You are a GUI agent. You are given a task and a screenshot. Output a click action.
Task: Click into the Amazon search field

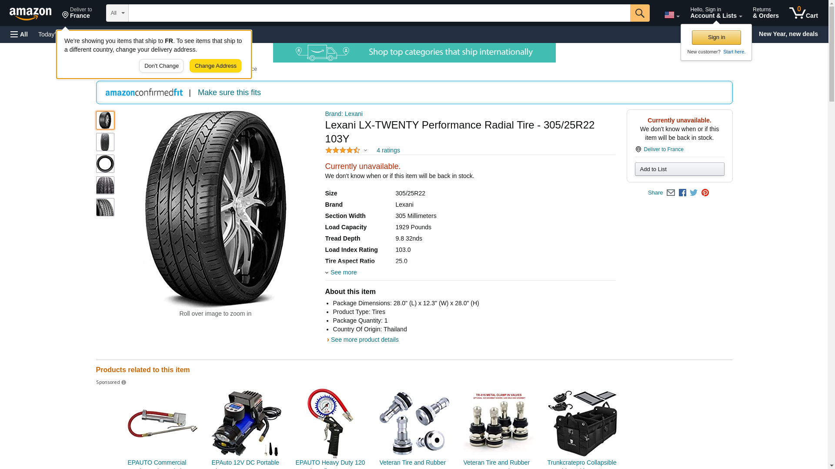tap(379, 13)
